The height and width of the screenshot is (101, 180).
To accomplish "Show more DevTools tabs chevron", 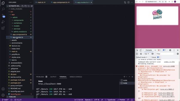I will coord(155,50).
